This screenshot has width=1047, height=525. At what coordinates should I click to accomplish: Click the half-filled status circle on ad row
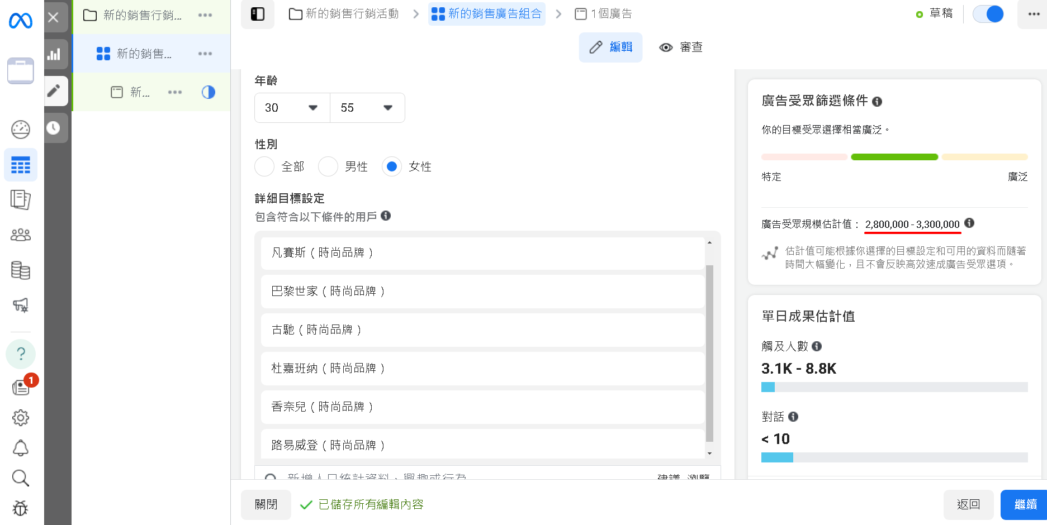209,92
